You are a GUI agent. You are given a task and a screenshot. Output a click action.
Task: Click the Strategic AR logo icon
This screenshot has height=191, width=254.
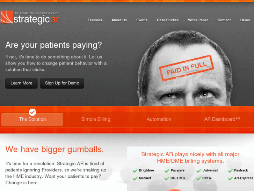click(x=7, y=17)
